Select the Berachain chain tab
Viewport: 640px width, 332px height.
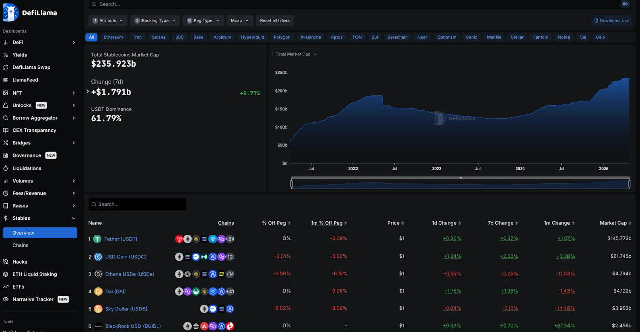(x=398, y=37)
